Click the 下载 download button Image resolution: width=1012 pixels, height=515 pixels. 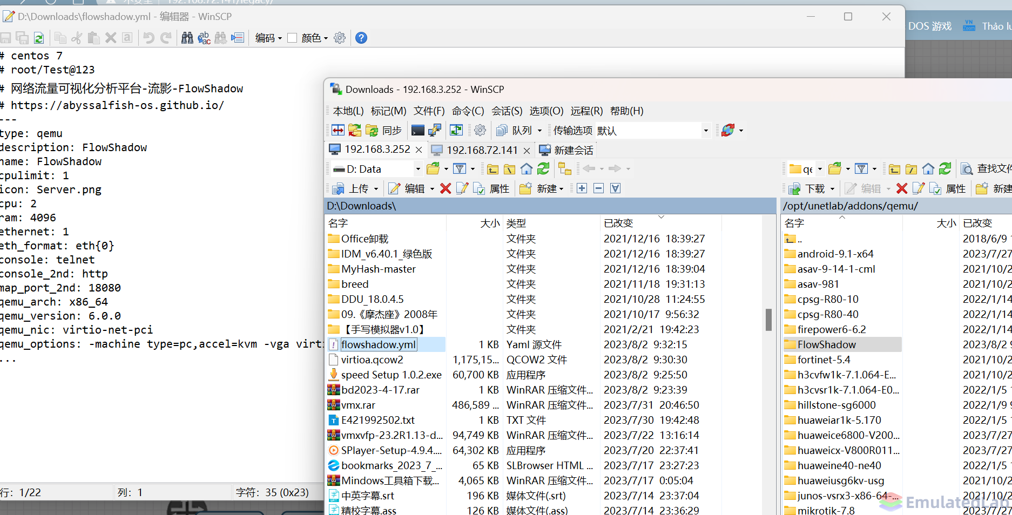click(x=808, y=188)
